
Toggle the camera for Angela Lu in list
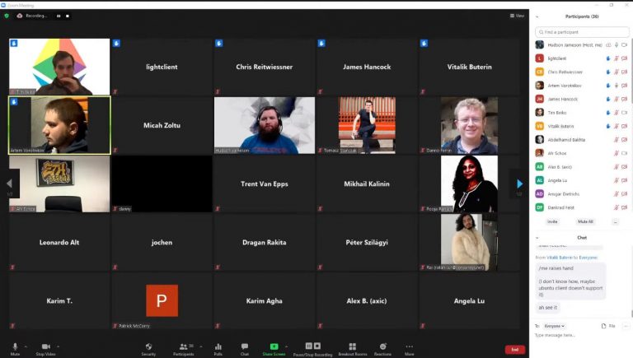point(625,180)
